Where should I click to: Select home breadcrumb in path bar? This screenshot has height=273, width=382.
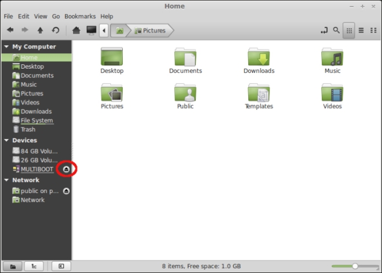click(x=119, y=31)
